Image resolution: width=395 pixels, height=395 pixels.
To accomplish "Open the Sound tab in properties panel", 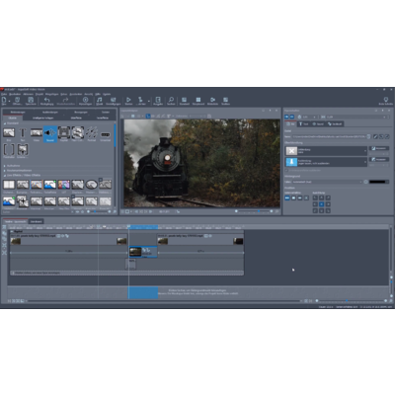I will 318,123.
